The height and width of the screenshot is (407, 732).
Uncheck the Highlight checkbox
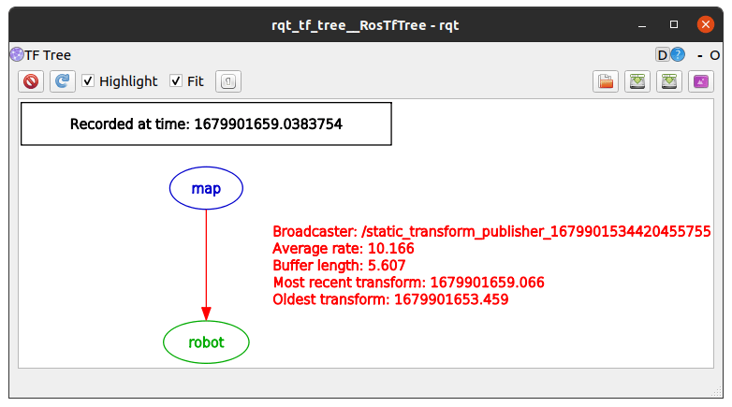88,81
